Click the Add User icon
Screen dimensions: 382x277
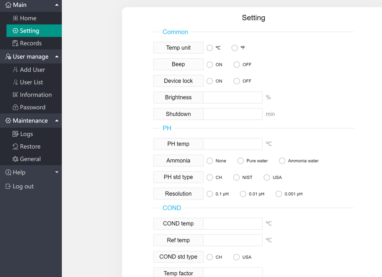tap(16, 70)
